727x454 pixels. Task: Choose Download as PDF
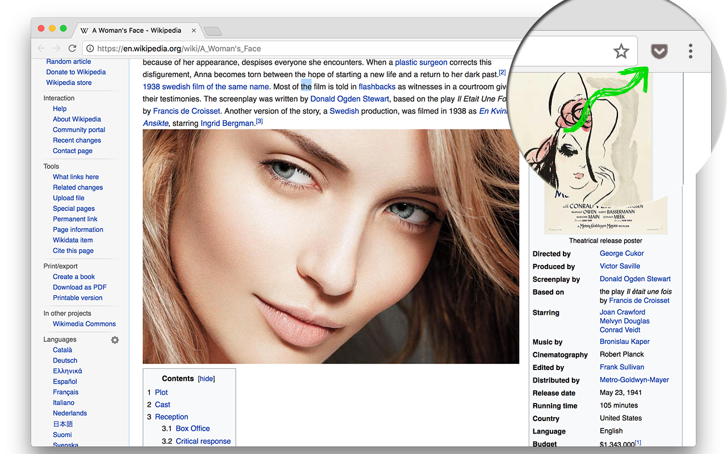(x=80, y=287)
